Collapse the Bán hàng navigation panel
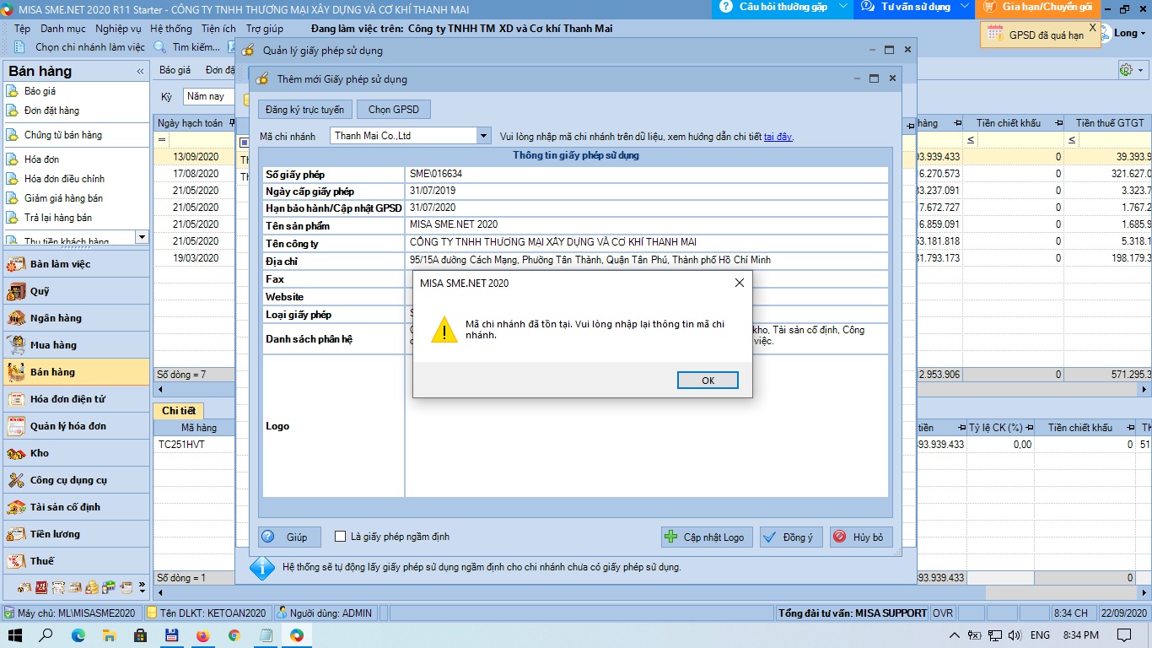The image size is (1152, 648). pyautogui.click(x=140, y=72)
